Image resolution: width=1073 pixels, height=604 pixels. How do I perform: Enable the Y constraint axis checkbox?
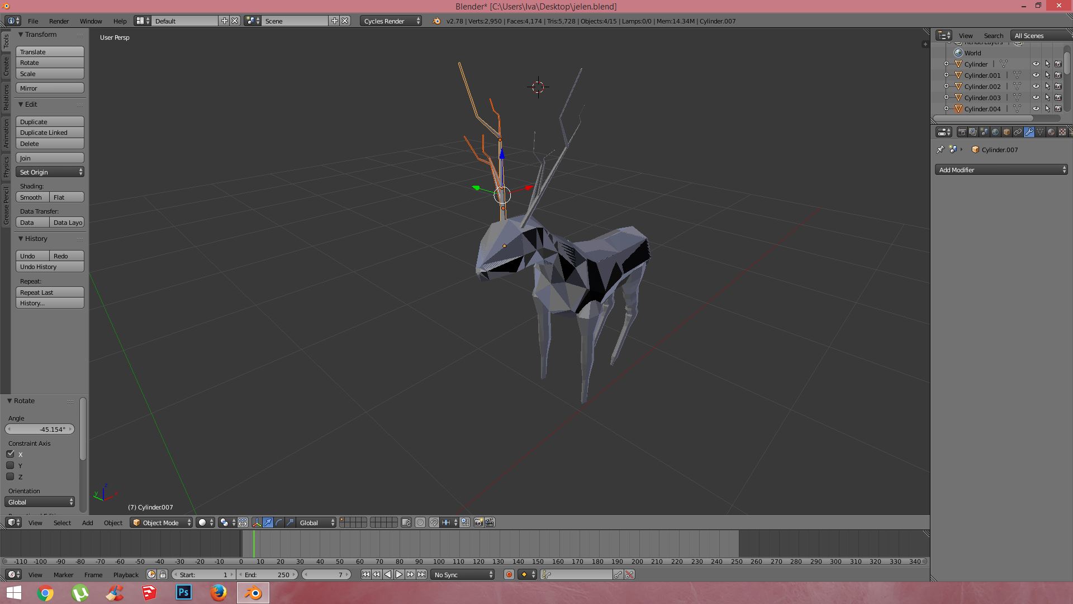(x=10, y=465)
